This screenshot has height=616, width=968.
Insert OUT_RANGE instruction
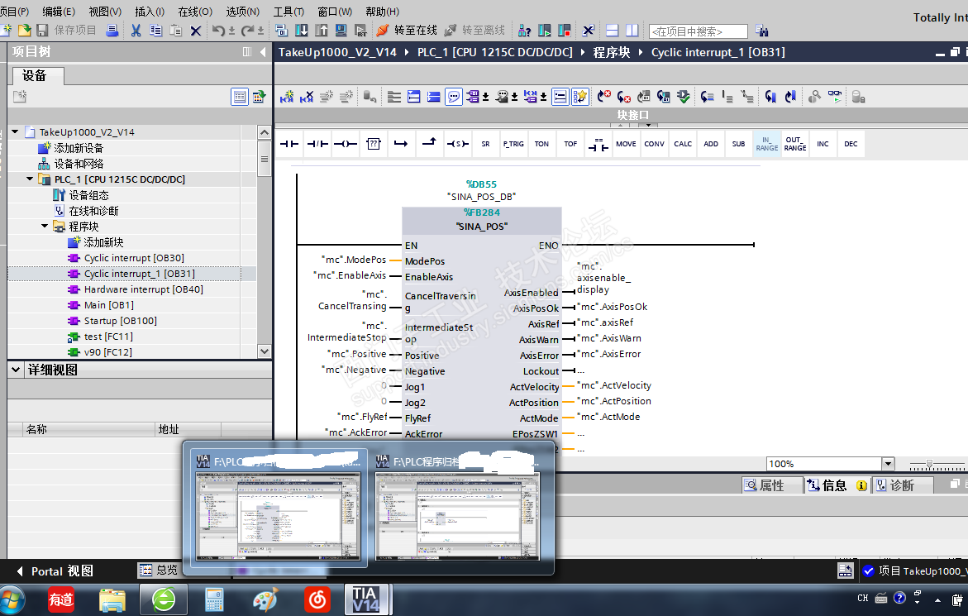tap(795, 144)
